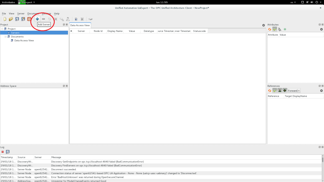Collapse the Project tree node
Viewport: 324px width, 182px height.
tap(2, 29)
